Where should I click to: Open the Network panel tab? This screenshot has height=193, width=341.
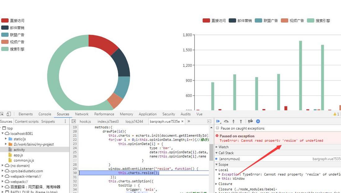pos(82,114)
